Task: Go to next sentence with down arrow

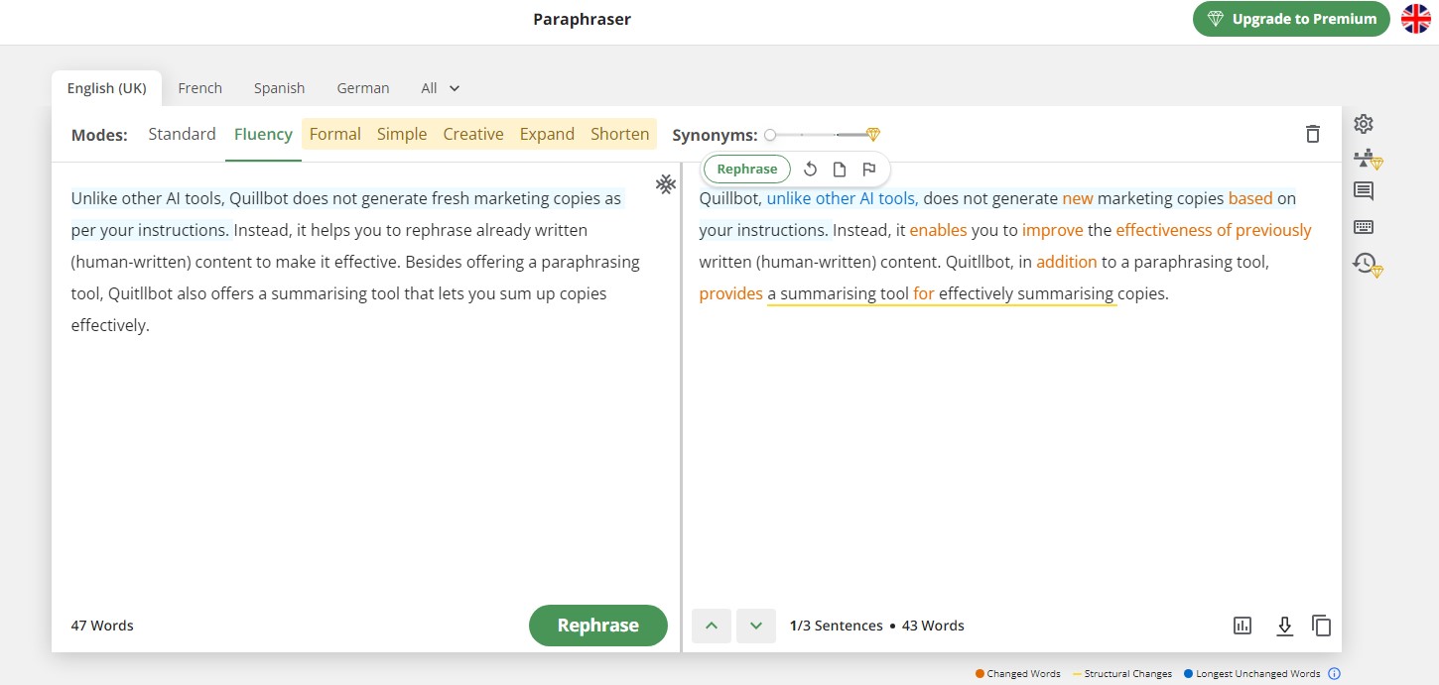Action: 756,626
